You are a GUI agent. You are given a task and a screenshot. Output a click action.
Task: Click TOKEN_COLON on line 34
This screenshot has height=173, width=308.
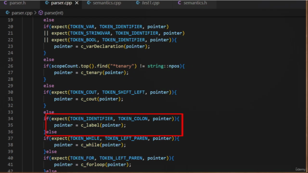click(x=133, y=119)
